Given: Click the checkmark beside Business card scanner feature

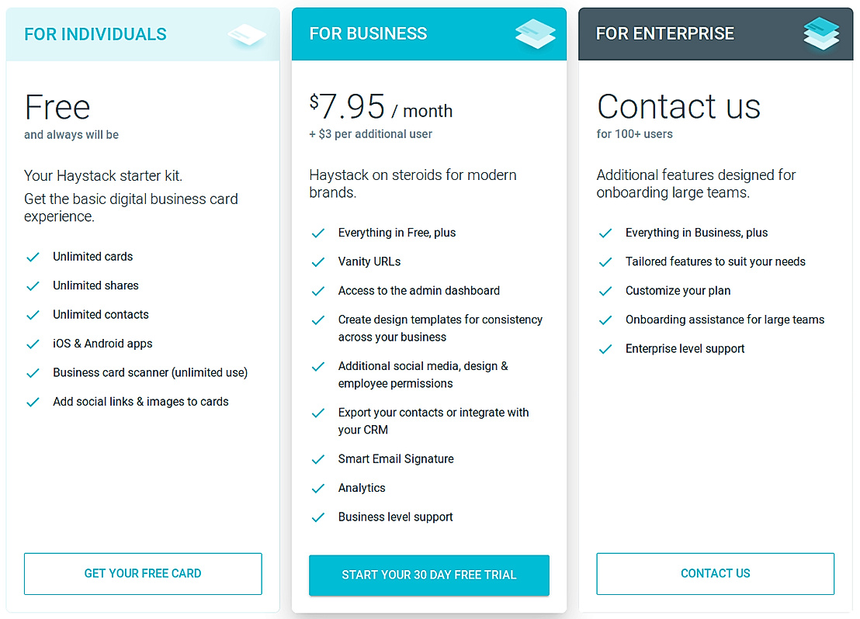Looking at the screenshot, I should tap(33, 372).
